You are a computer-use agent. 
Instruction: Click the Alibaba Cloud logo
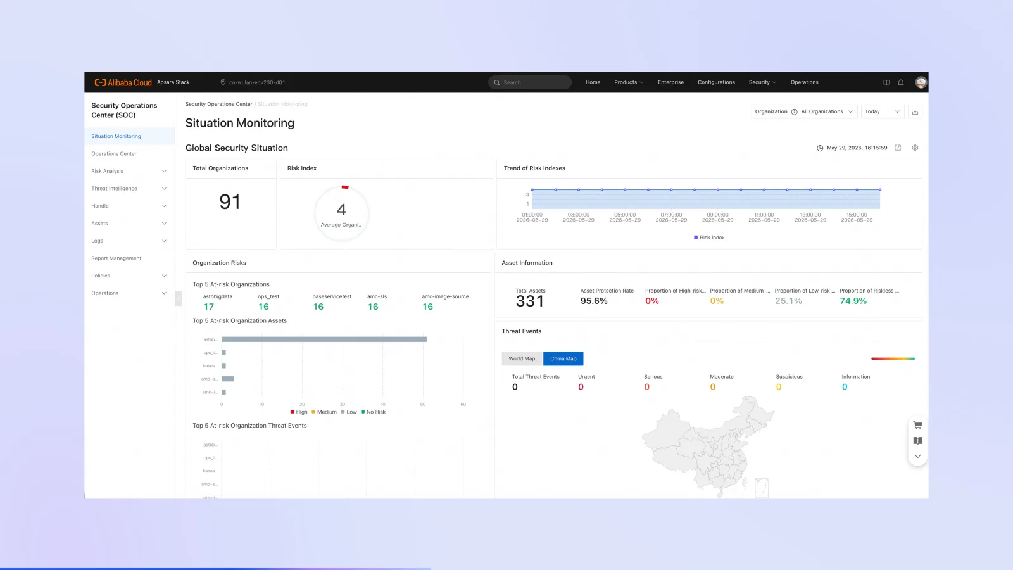[123, 82]
